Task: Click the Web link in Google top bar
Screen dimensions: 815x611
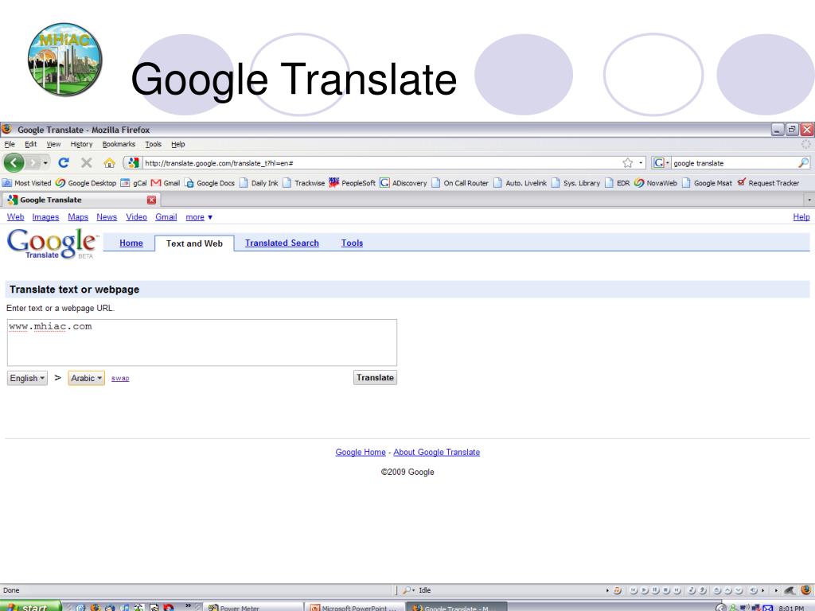Action: point(15,216)
